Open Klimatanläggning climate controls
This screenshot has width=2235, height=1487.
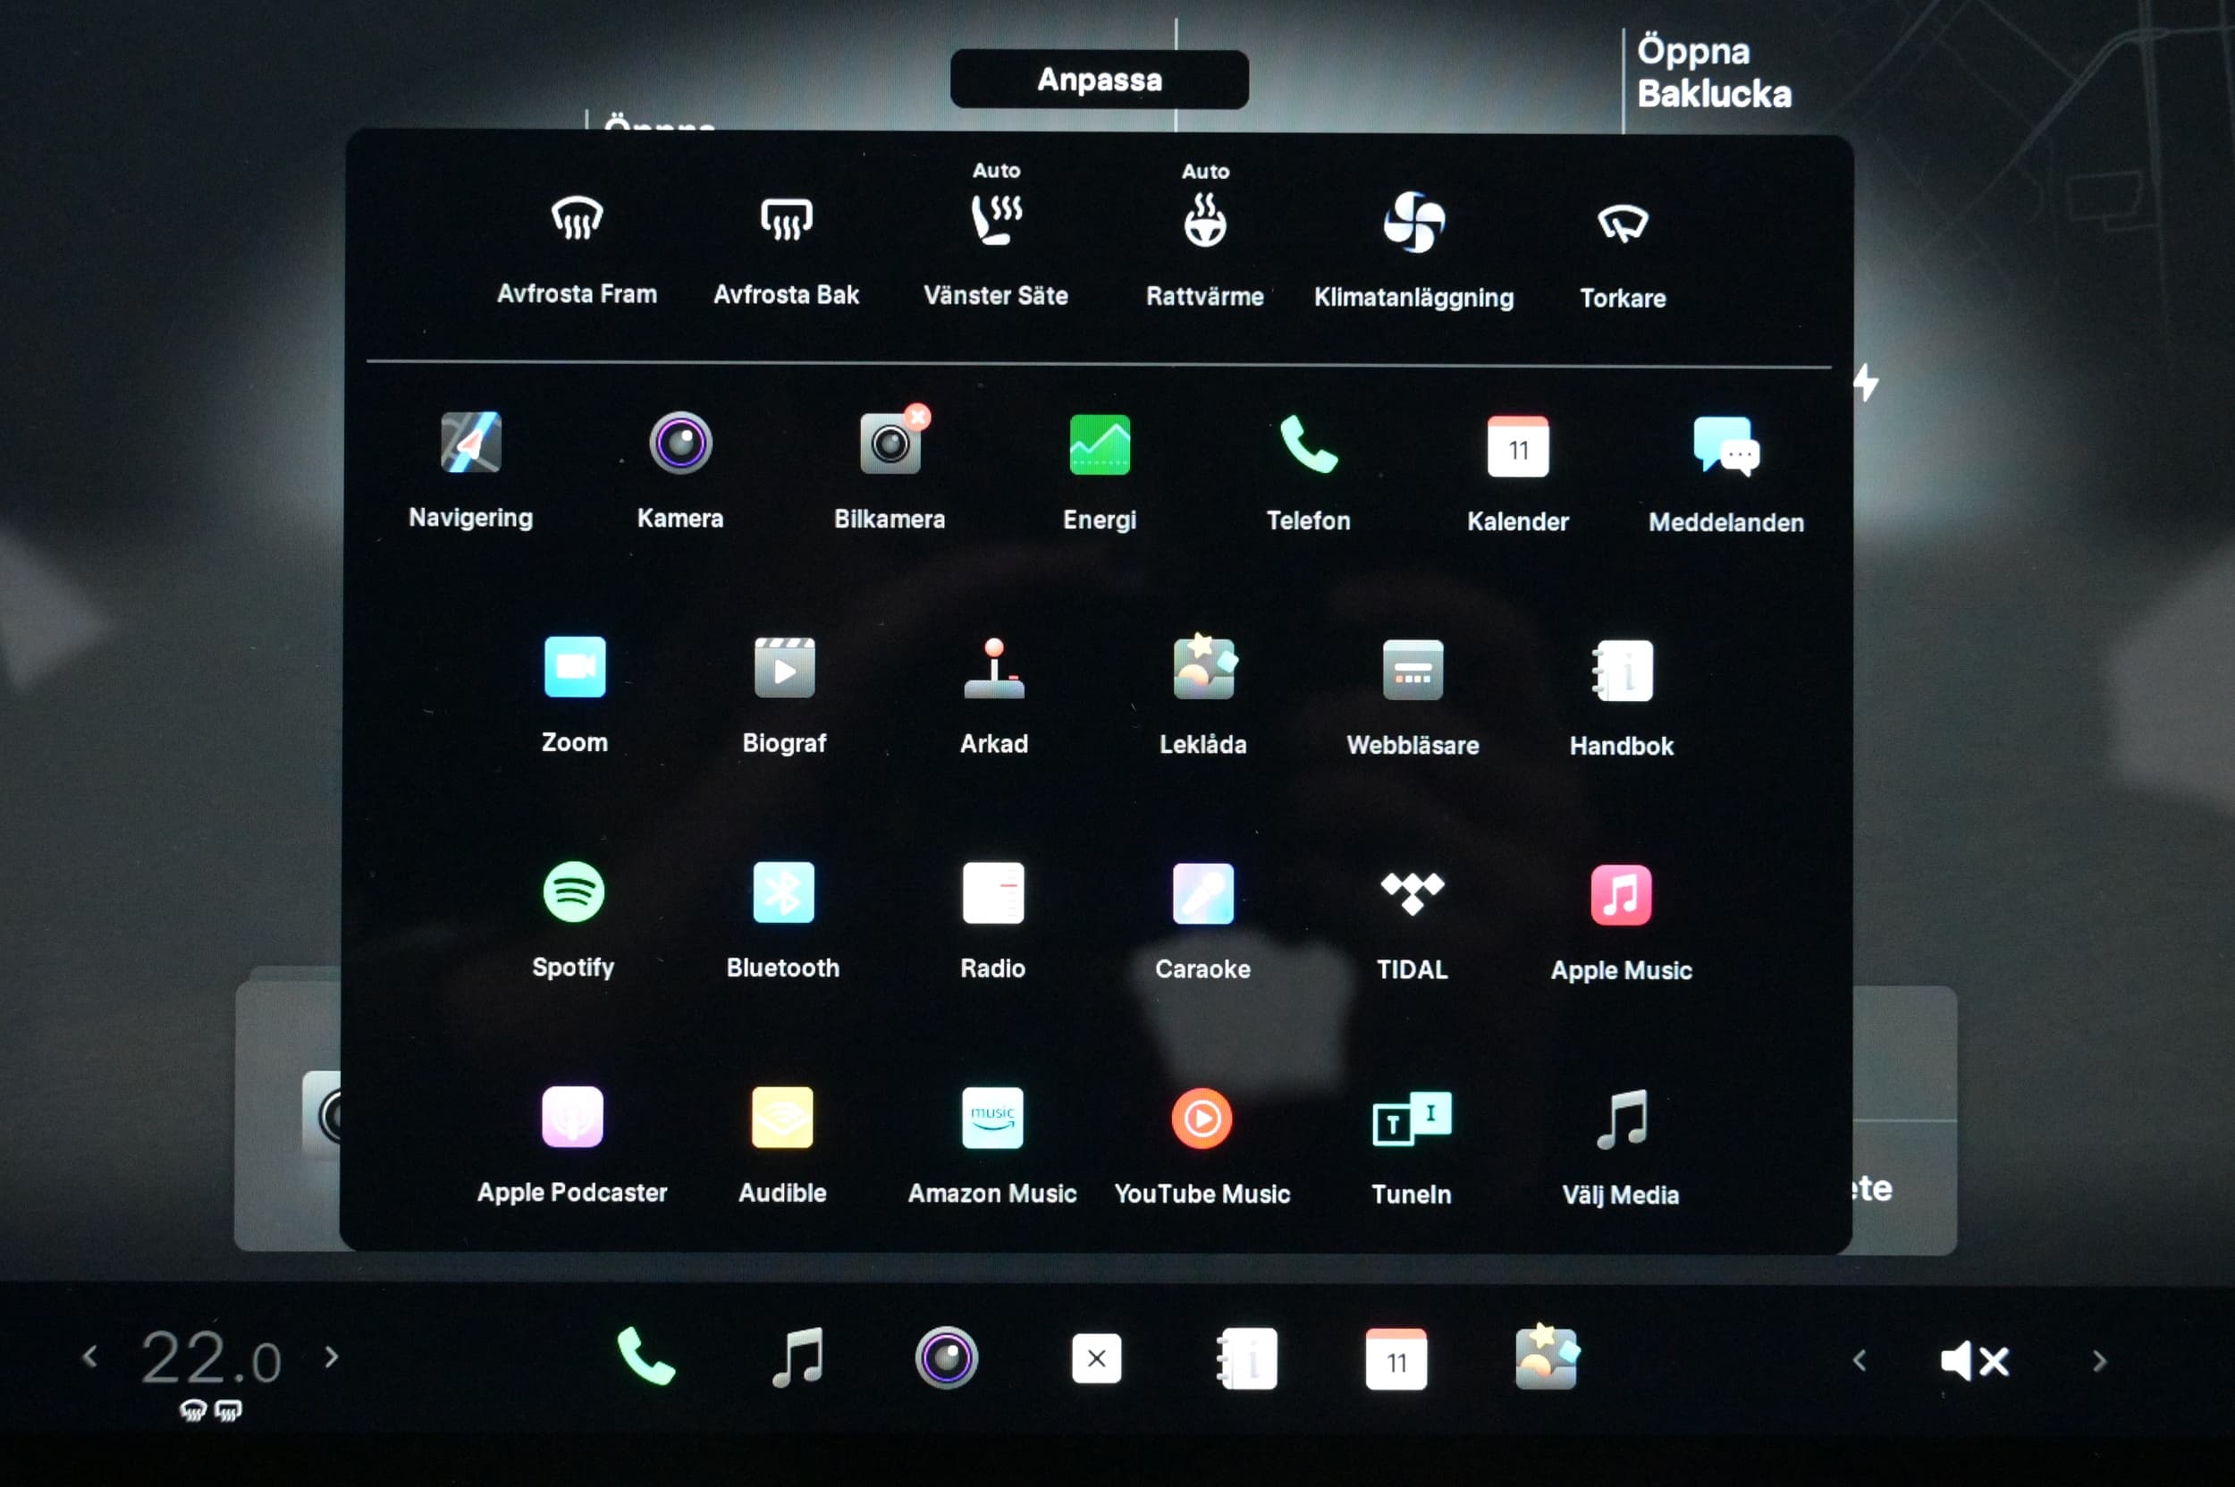[1413, 250]
